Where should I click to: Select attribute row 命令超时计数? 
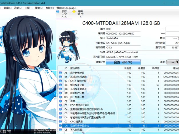coord(118,93)
